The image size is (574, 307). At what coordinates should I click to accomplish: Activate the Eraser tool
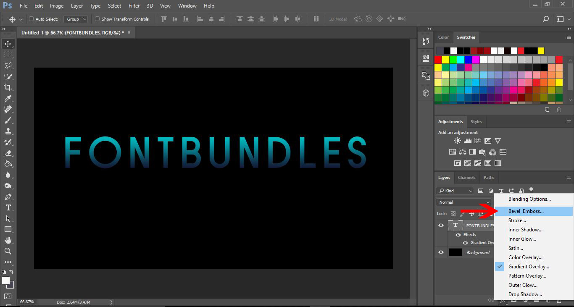pos(8,153)
